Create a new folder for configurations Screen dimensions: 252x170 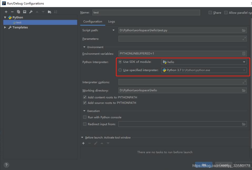click(x=50, y=12)
